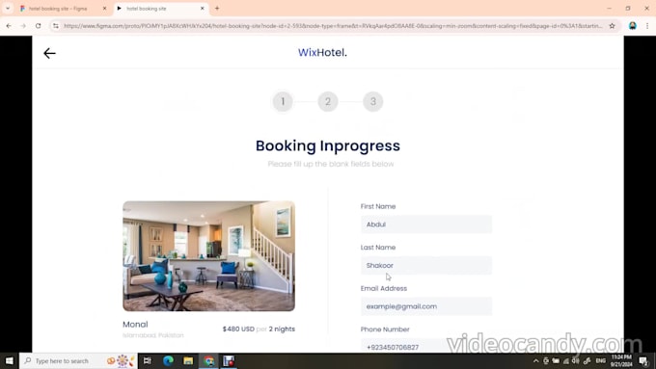The height and width of the screenshot is (369, 656).
Task: Click the 'Monal' hotel name text
Action: point(135,325)
